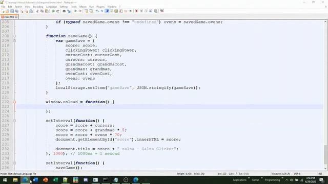
Task: Toggle Show All Characters toolbar button
Action: point(102,11)
